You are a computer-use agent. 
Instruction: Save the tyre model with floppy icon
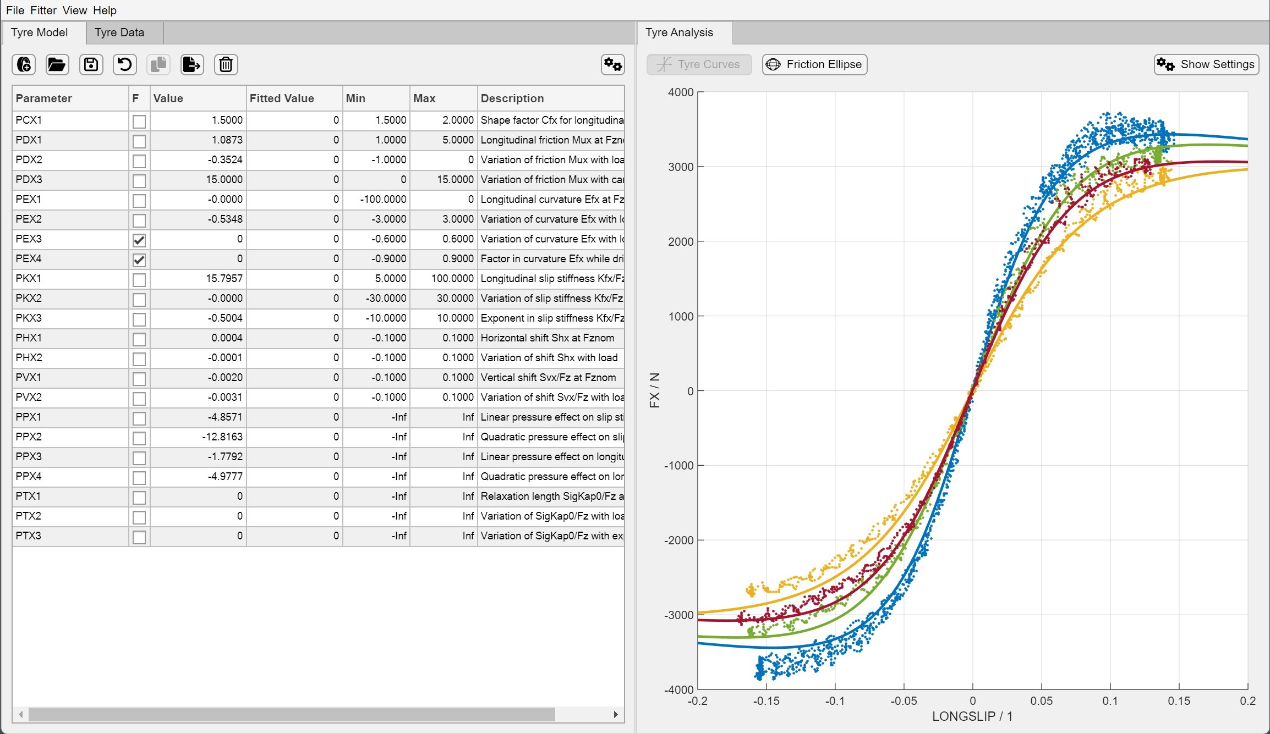pos(91,64)
